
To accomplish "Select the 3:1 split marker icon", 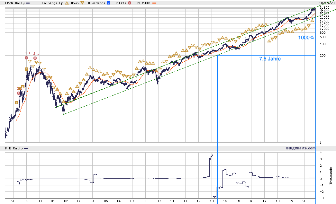I will (26, 58).
